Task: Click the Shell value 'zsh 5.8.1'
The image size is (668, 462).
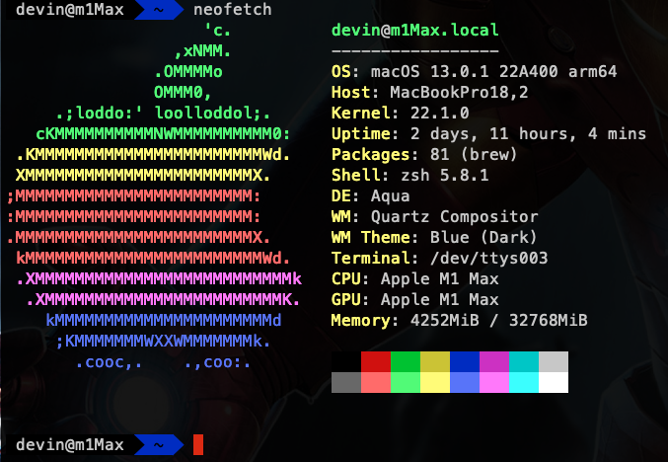Action: tap(445, 175)
